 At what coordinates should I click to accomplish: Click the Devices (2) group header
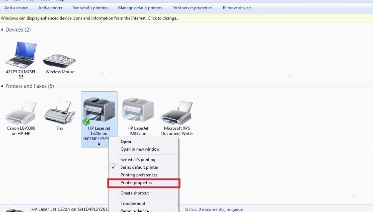[x=18, y=29]
